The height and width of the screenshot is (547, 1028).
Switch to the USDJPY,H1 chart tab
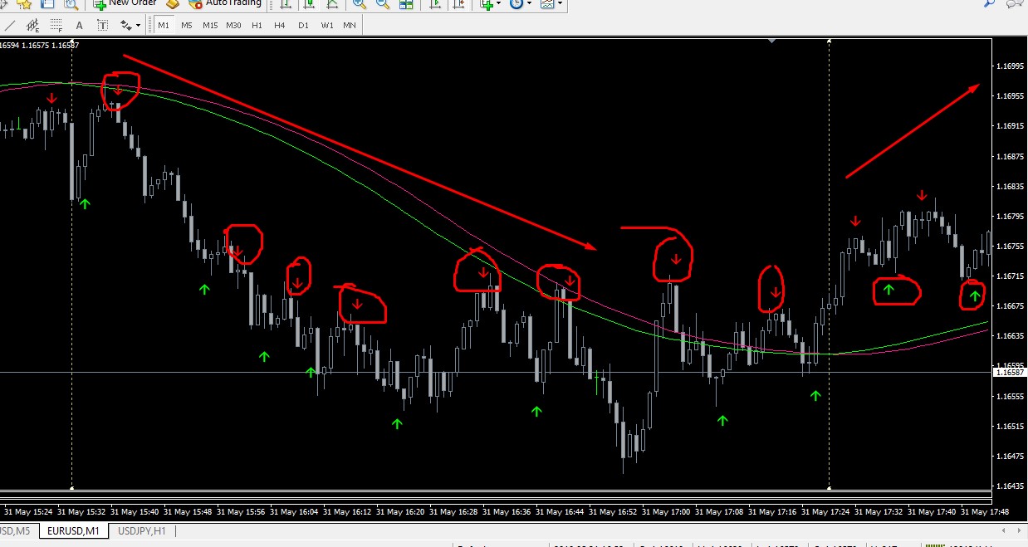coord(142,530)
